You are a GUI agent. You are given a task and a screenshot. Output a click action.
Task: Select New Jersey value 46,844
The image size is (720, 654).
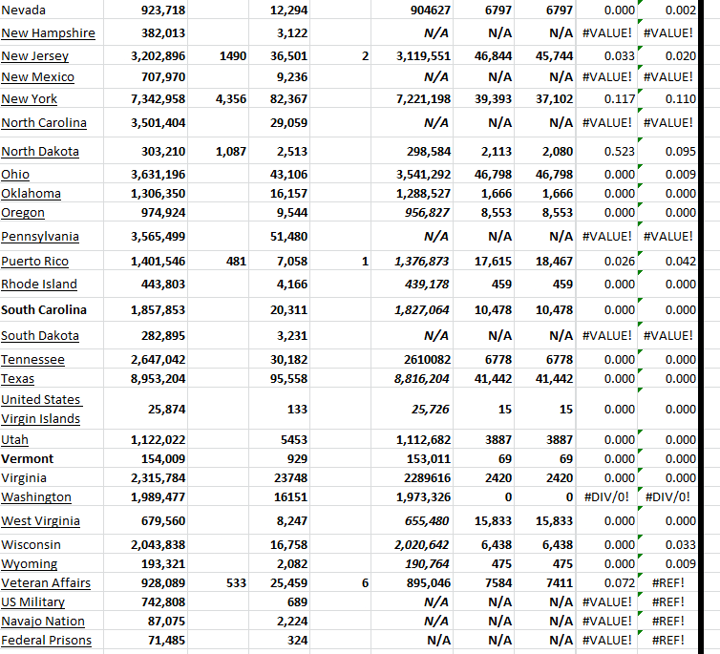point(484,56)
